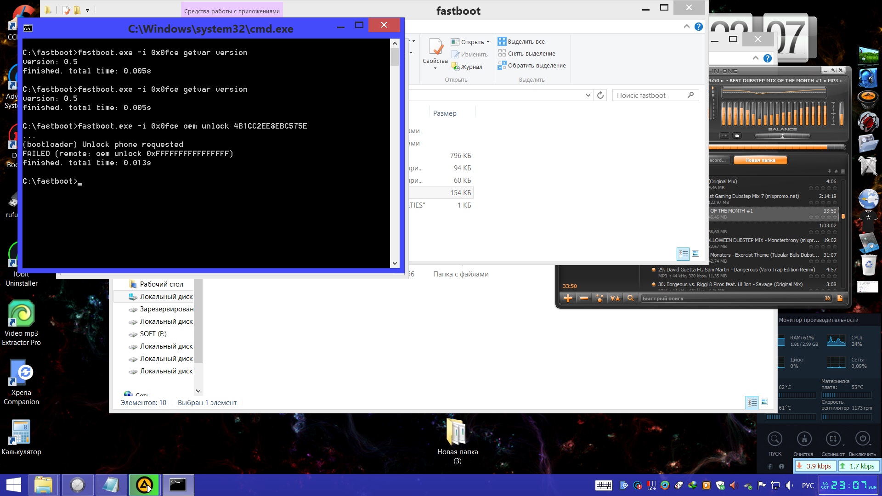Click the Очистка broom icon

[x=804, y=439]
